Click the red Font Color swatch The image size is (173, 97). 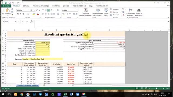pos(38,14)
